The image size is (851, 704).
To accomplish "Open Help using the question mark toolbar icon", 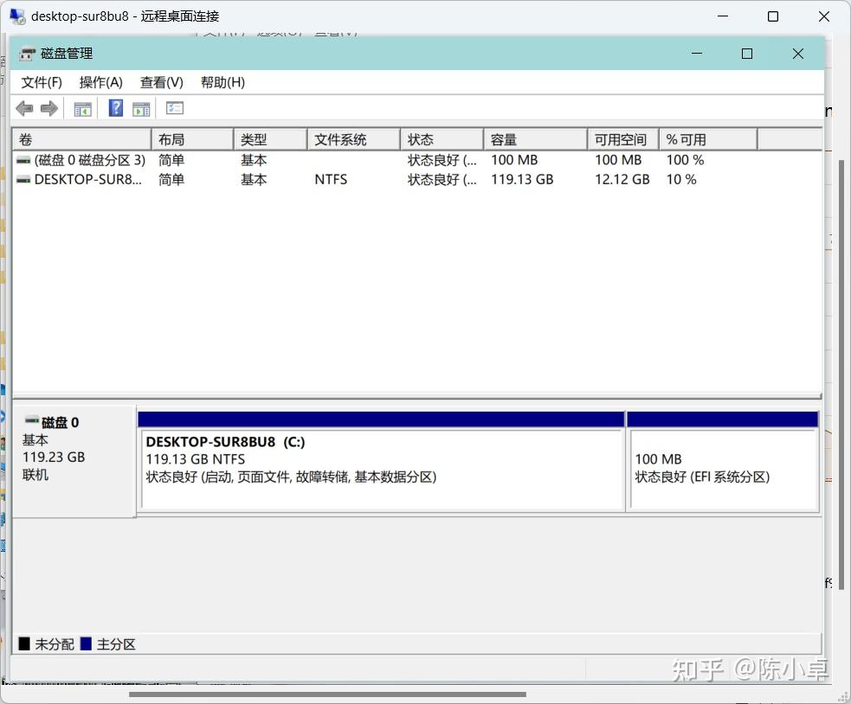I will (115, 107).
